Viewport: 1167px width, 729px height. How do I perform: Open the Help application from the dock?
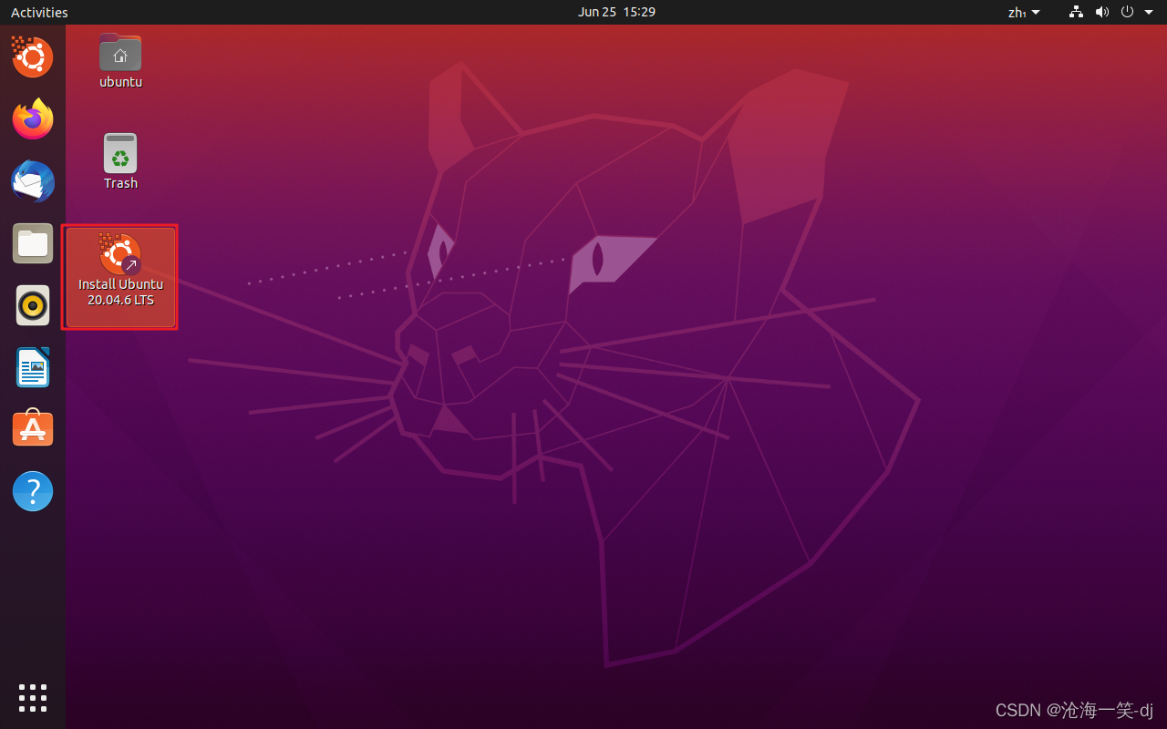pos(33,491)
